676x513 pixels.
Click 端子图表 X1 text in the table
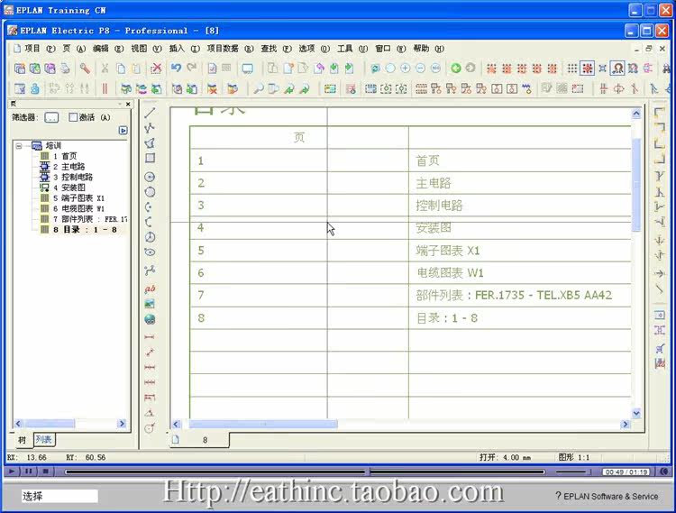click(447, 251)
